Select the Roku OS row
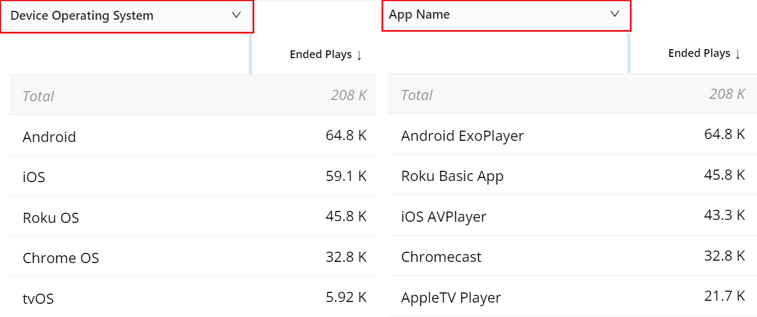 (193, 216)
